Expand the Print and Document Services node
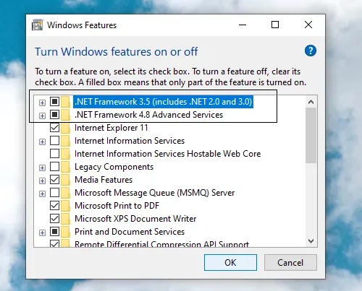Viewport: 362px width, 291px height. coord(42,233)
